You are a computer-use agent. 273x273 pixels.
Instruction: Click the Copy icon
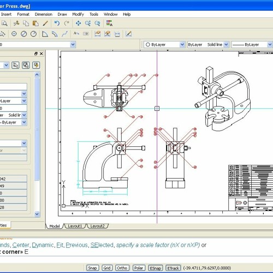[x=26, y=23]
